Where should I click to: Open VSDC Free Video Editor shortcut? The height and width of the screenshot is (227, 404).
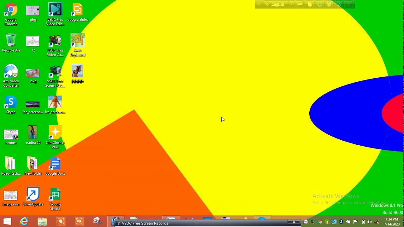[x=55, y=14]
